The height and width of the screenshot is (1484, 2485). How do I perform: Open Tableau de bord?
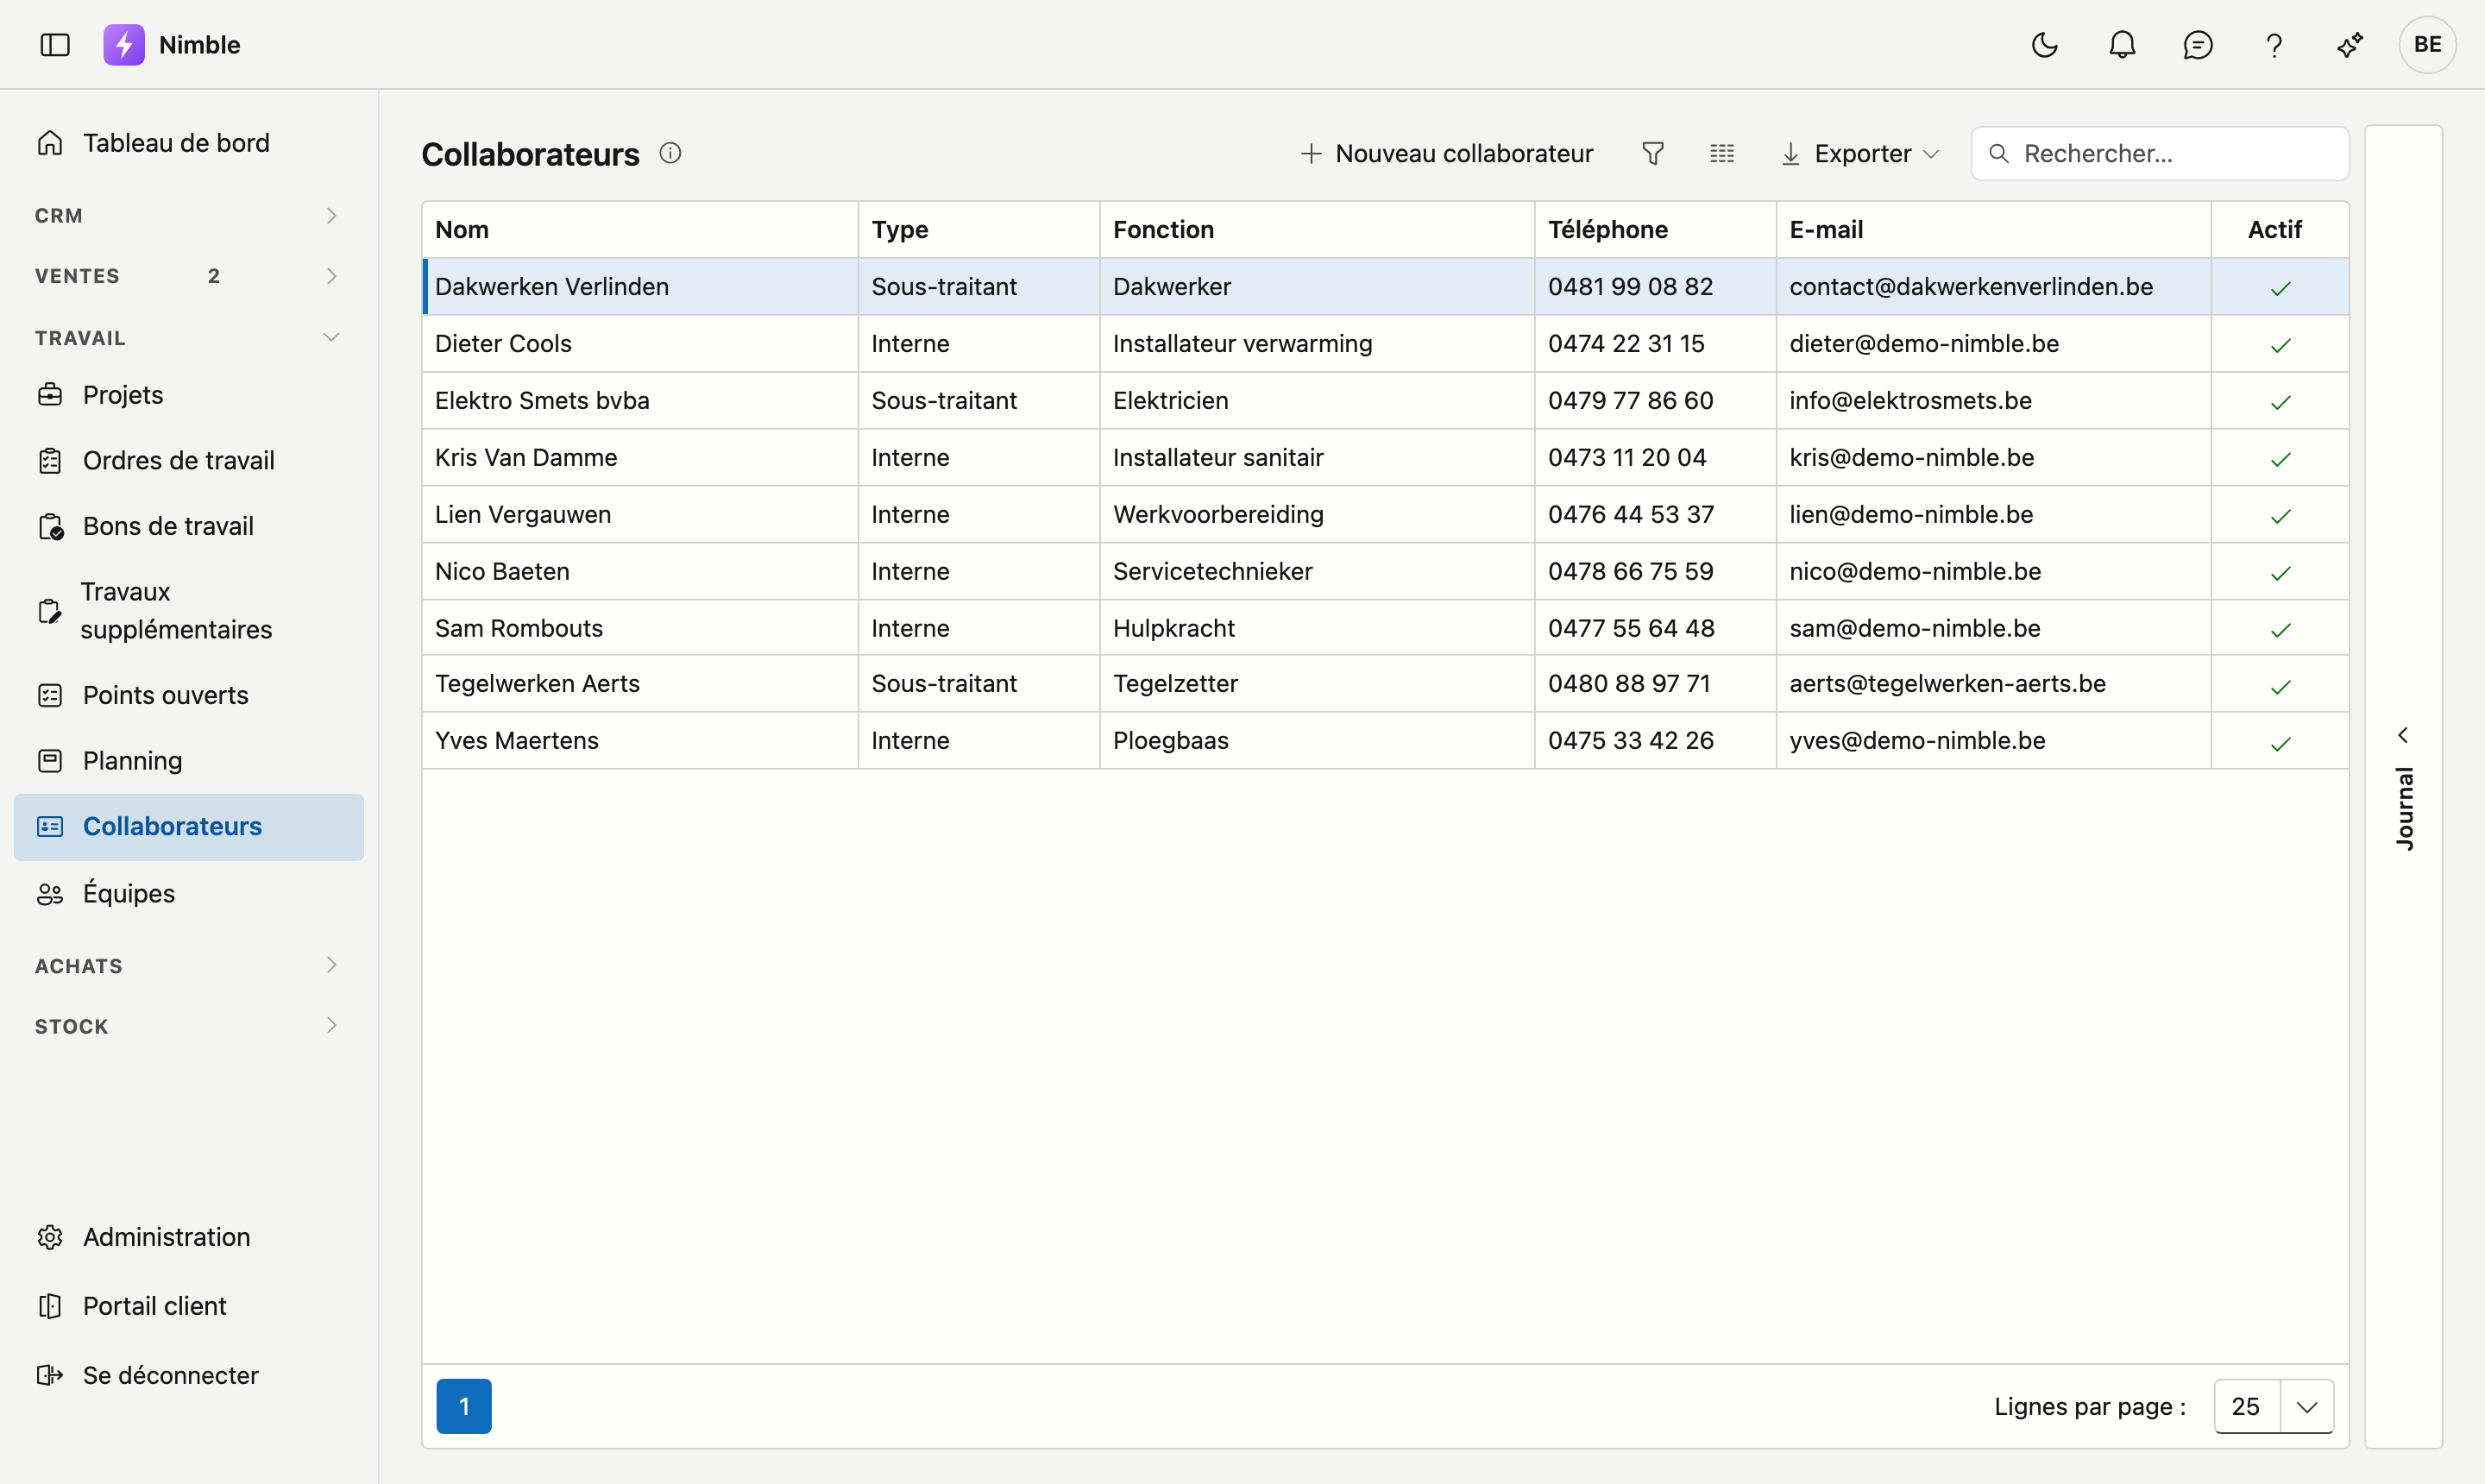[x=189, y=143]
